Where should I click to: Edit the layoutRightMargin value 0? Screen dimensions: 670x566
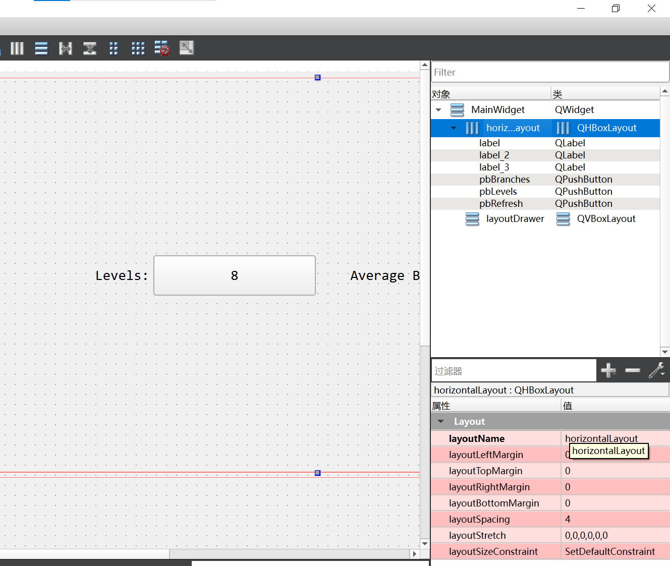(616, 487)
